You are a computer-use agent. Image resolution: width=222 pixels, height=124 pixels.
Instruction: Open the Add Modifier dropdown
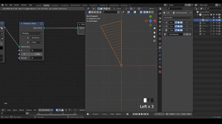pyautogui.click(x=178, y=18)
